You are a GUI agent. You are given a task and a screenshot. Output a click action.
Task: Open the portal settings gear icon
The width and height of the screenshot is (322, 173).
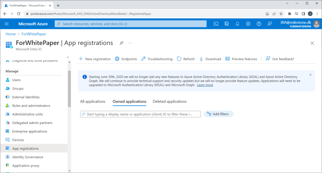[248, 24]
